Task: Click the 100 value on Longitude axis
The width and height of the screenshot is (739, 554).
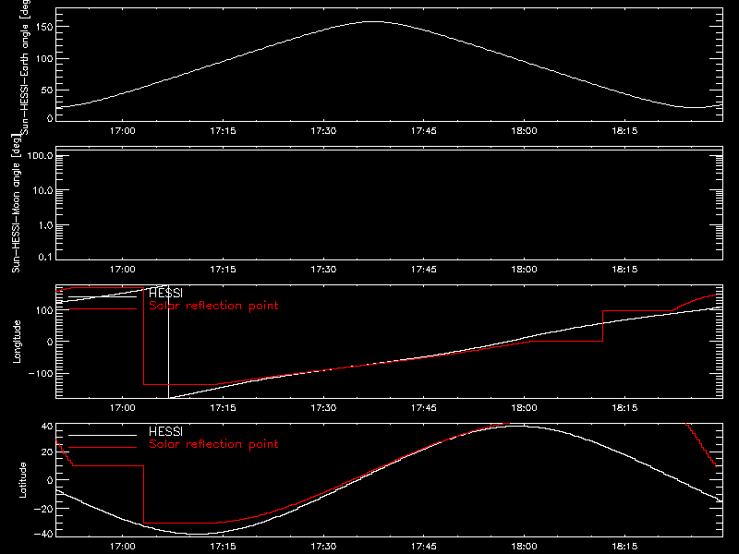Action: coord(44,310)
